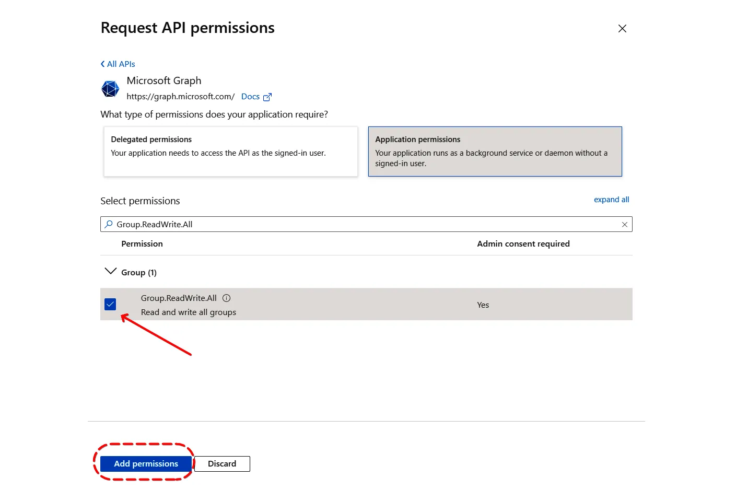Click the Microsoft Graph logo icon
The image size is (736, 501).
(110, 89)
